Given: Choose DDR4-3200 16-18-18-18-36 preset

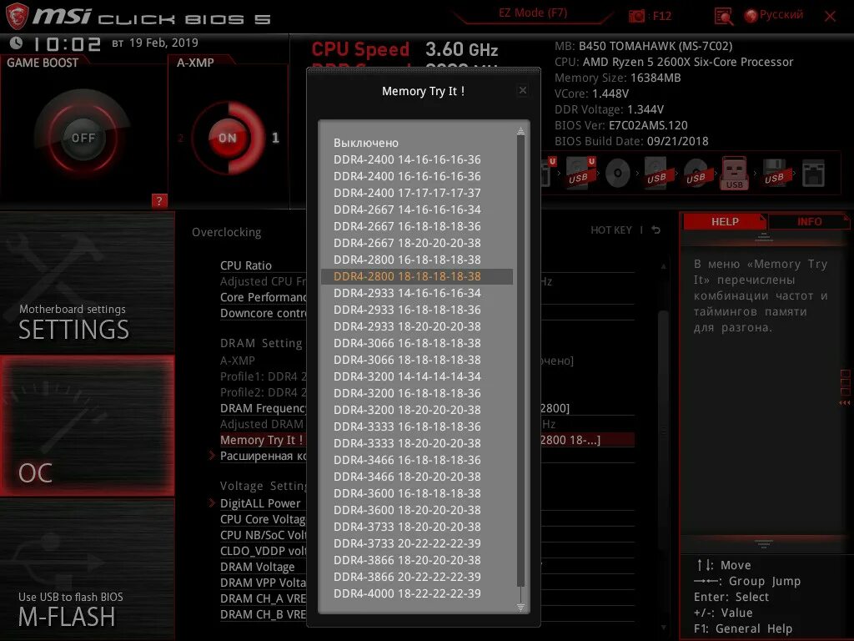Looking at the screenshot, I should coord(407,393).
